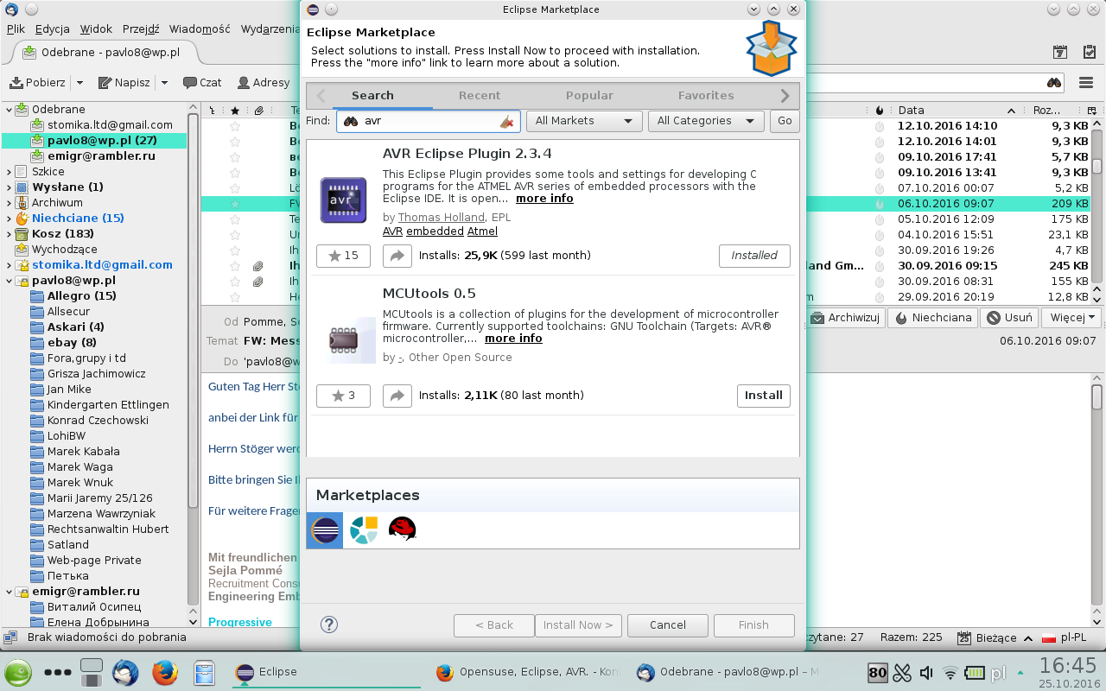The height and width of the screenshot is (691, 1106).
Task: Open the dropdown arrow beside Pobierz
Action: pyautogui.click(x=79, y=83)
